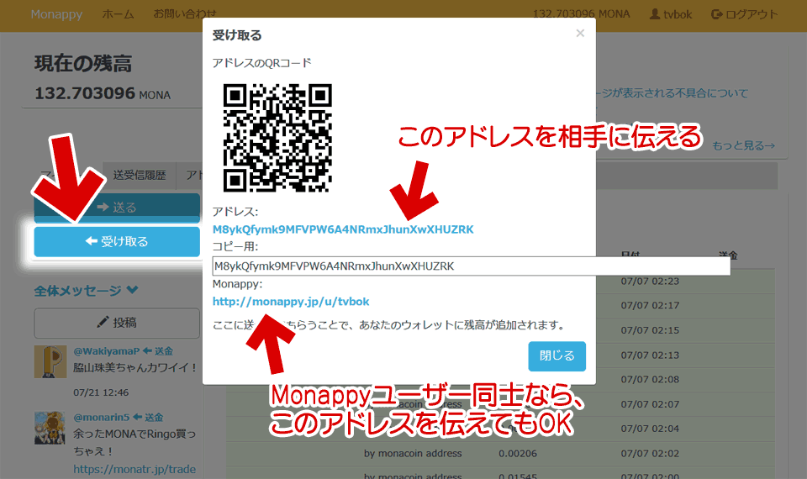The width and height of the screenshot is (807, 479).
Task: Close the receive dialog with the × icon
Action: pos(579,34)
